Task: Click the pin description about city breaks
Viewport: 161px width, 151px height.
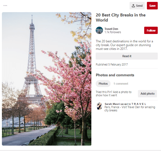Action: point(124,45)
